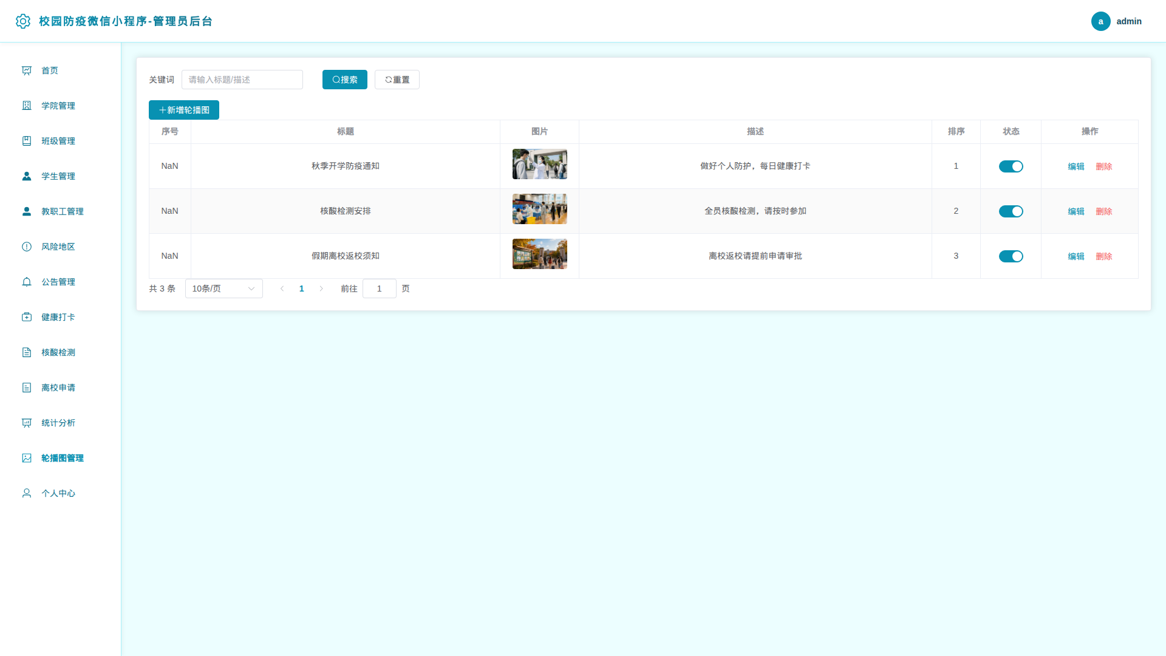Viewport: 1166px width, 656px height.
Task: Edit the 核酸检测安排 row
Action: point(1076,211)
